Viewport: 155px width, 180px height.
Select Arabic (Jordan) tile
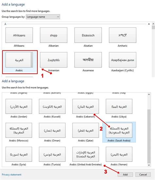[19, 106]
